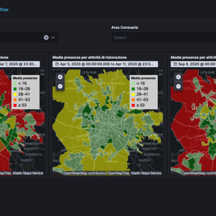Viewport: 216px width, 216px height.
Task: Open the Apr 5 to Apr 11 date picker
Action: pos(105,64)
